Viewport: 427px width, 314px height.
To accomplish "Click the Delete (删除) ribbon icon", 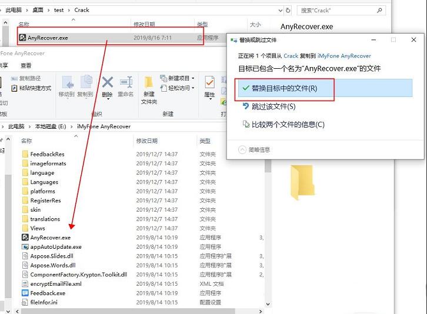I will click(x=107, y=86).
